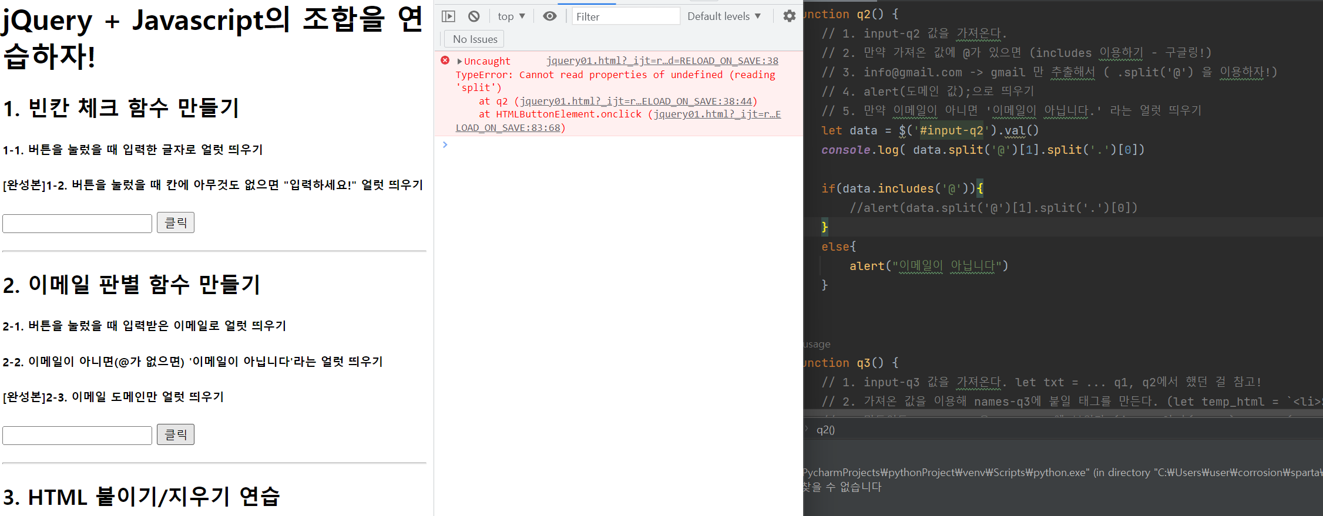Click the section 2 email input
Image resolution: width=1323 pixels, height=516 pixels.
[x=77, y=435]
